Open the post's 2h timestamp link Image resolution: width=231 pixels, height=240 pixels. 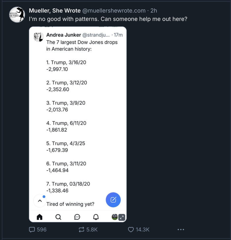tap(154, 11)
